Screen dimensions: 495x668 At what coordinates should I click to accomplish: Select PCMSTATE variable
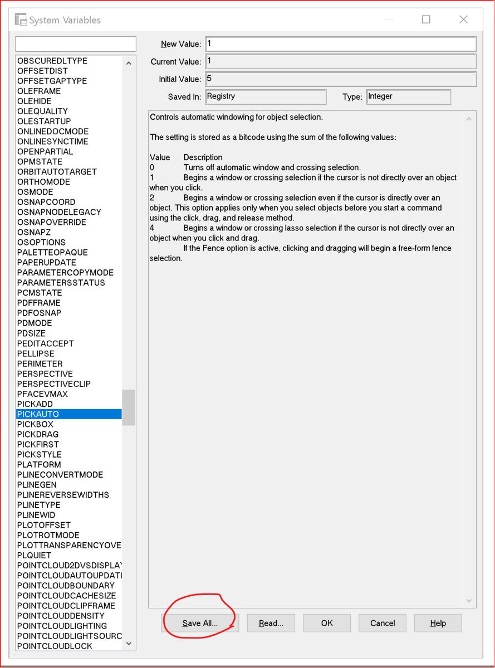click(40, 293)
